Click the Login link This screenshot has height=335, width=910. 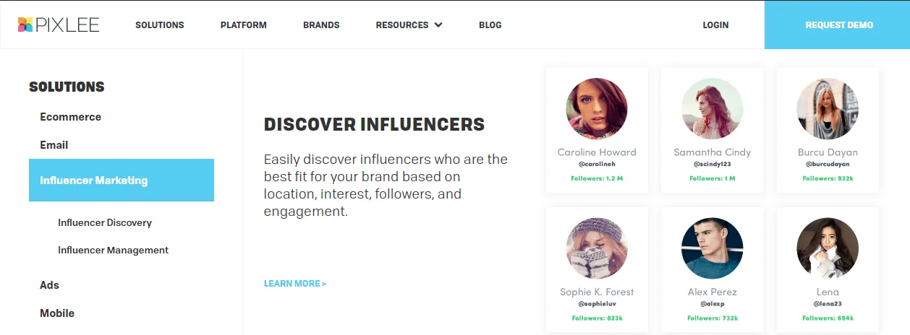(x=715, y=25)
